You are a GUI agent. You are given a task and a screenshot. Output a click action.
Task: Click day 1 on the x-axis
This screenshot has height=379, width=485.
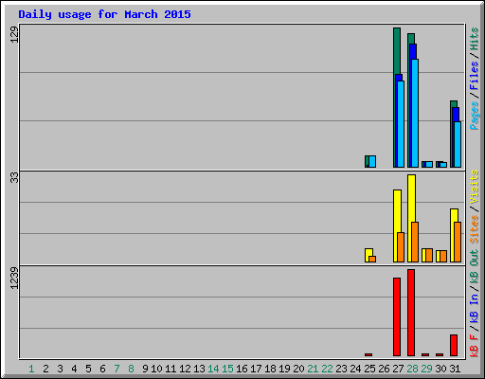31,369
